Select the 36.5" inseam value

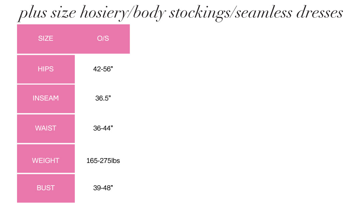tap(103, 98)
